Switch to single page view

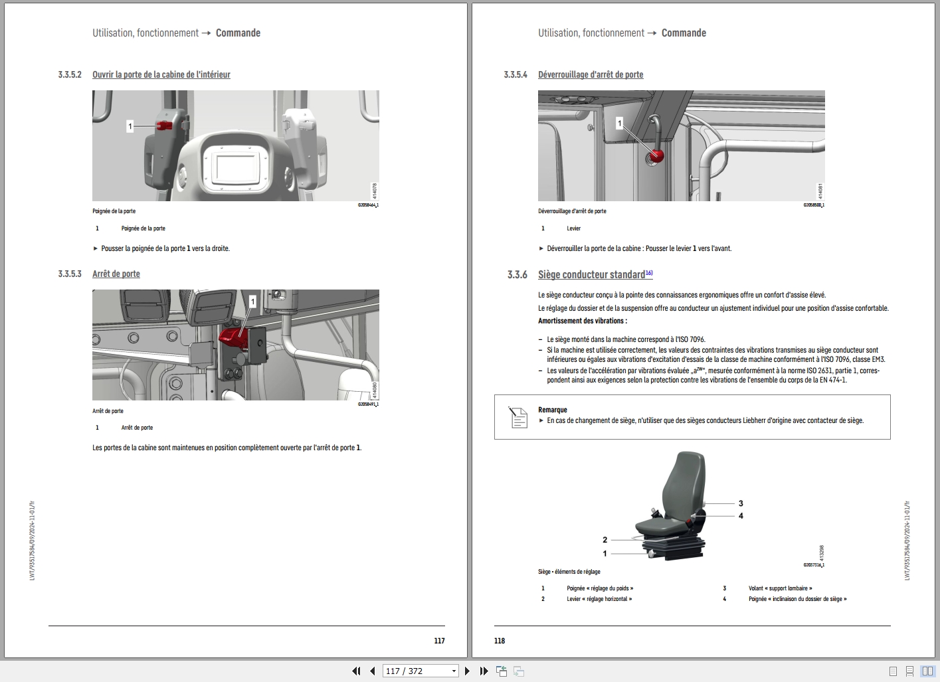[x=893, y=671]
